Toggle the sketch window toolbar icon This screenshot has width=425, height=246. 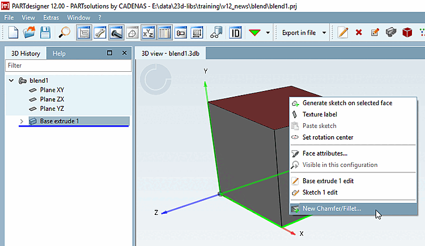coord(132,33)
